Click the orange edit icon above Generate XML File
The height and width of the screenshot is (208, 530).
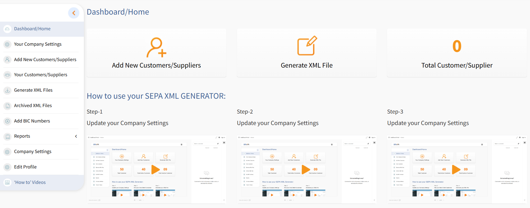click(307, 46)
